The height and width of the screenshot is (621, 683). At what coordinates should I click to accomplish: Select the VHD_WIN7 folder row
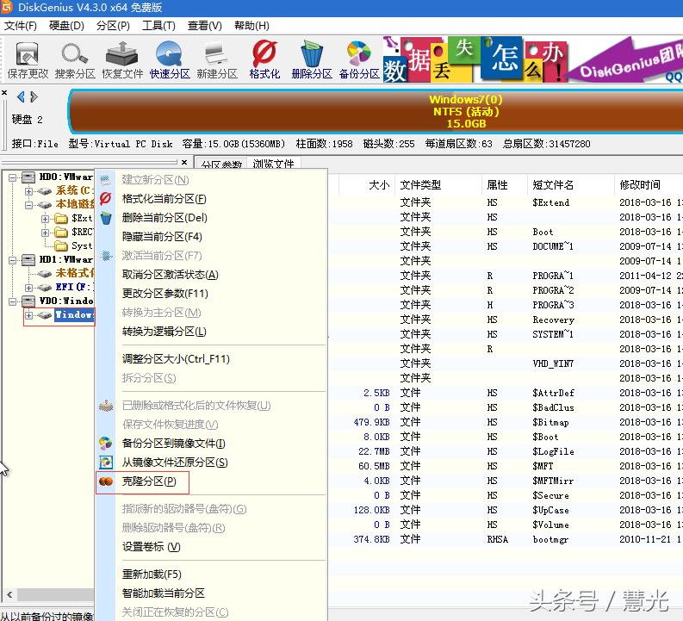pos(506,363)
